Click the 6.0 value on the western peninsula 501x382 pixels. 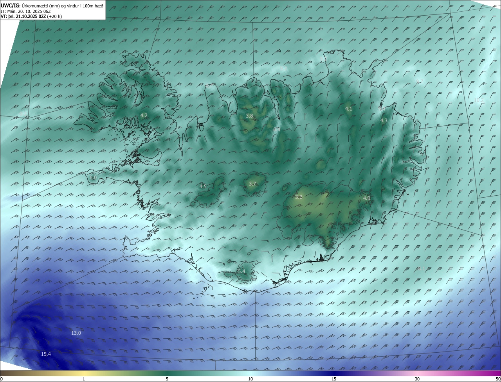tap(93, 178)
